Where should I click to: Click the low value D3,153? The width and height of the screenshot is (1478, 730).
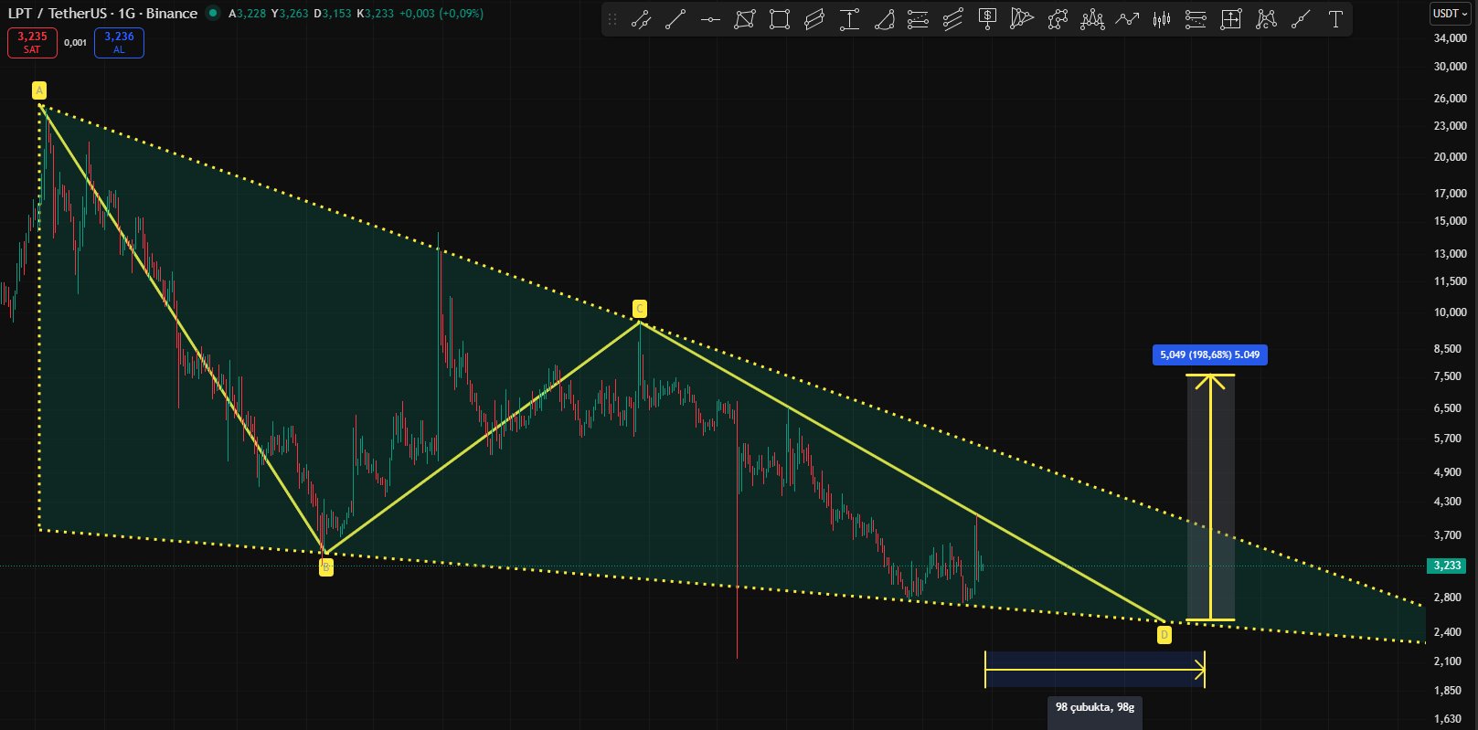(x=333, y=14)
